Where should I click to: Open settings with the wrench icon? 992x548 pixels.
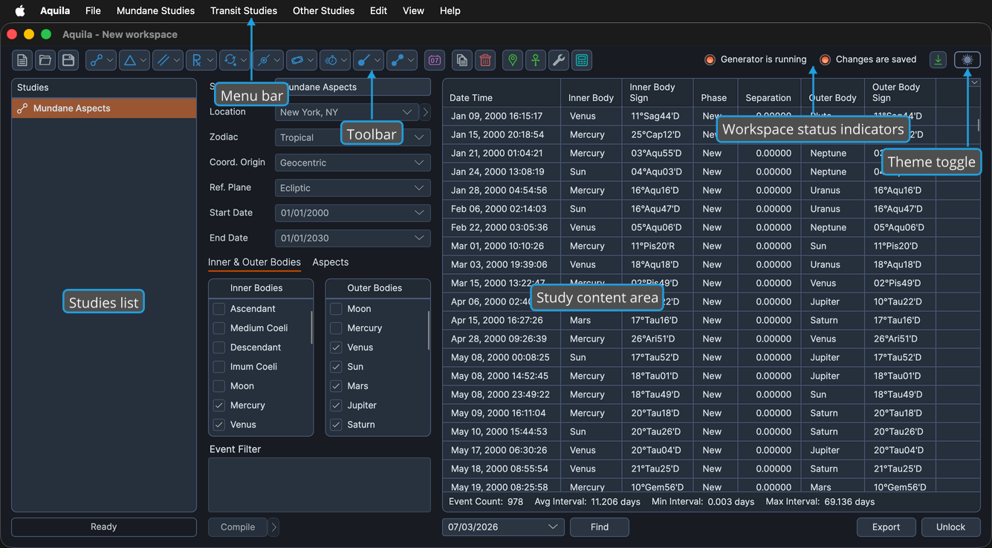pyautogui.click(x=559, y=60)
